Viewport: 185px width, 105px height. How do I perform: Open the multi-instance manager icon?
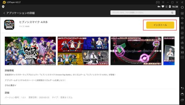[x=182, y=38]
